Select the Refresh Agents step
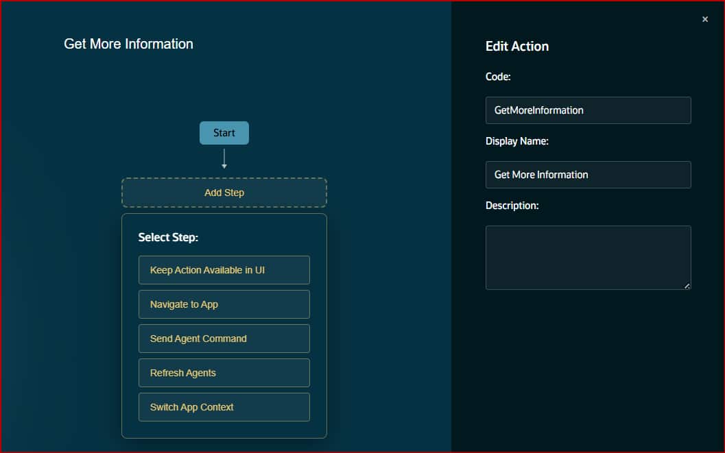725x453 pixels. click(224, 373)
